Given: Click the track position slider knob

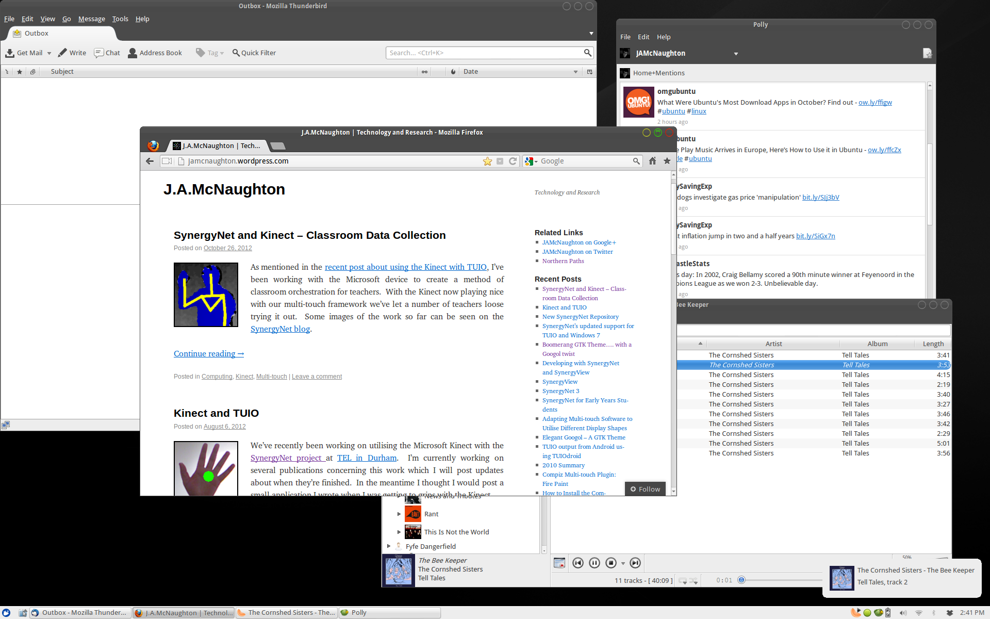Looking at the screenshot, I should click(x=741, y=580).
